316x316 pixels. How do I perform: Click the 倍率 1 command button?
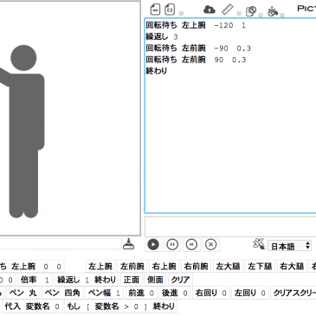point(35,280)
